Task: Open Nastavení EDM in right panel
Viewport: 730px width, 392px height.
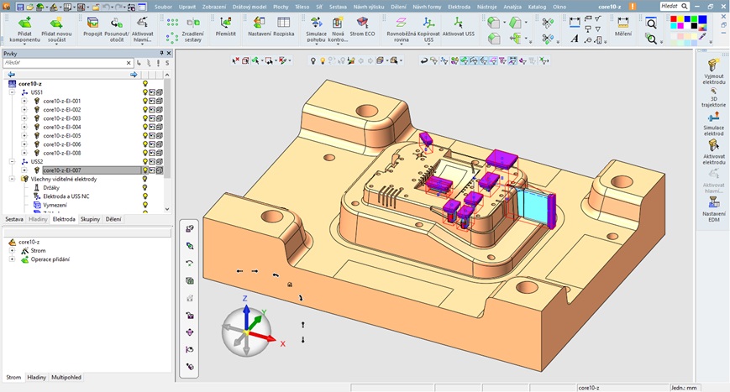Action: [x=713, y=208]
